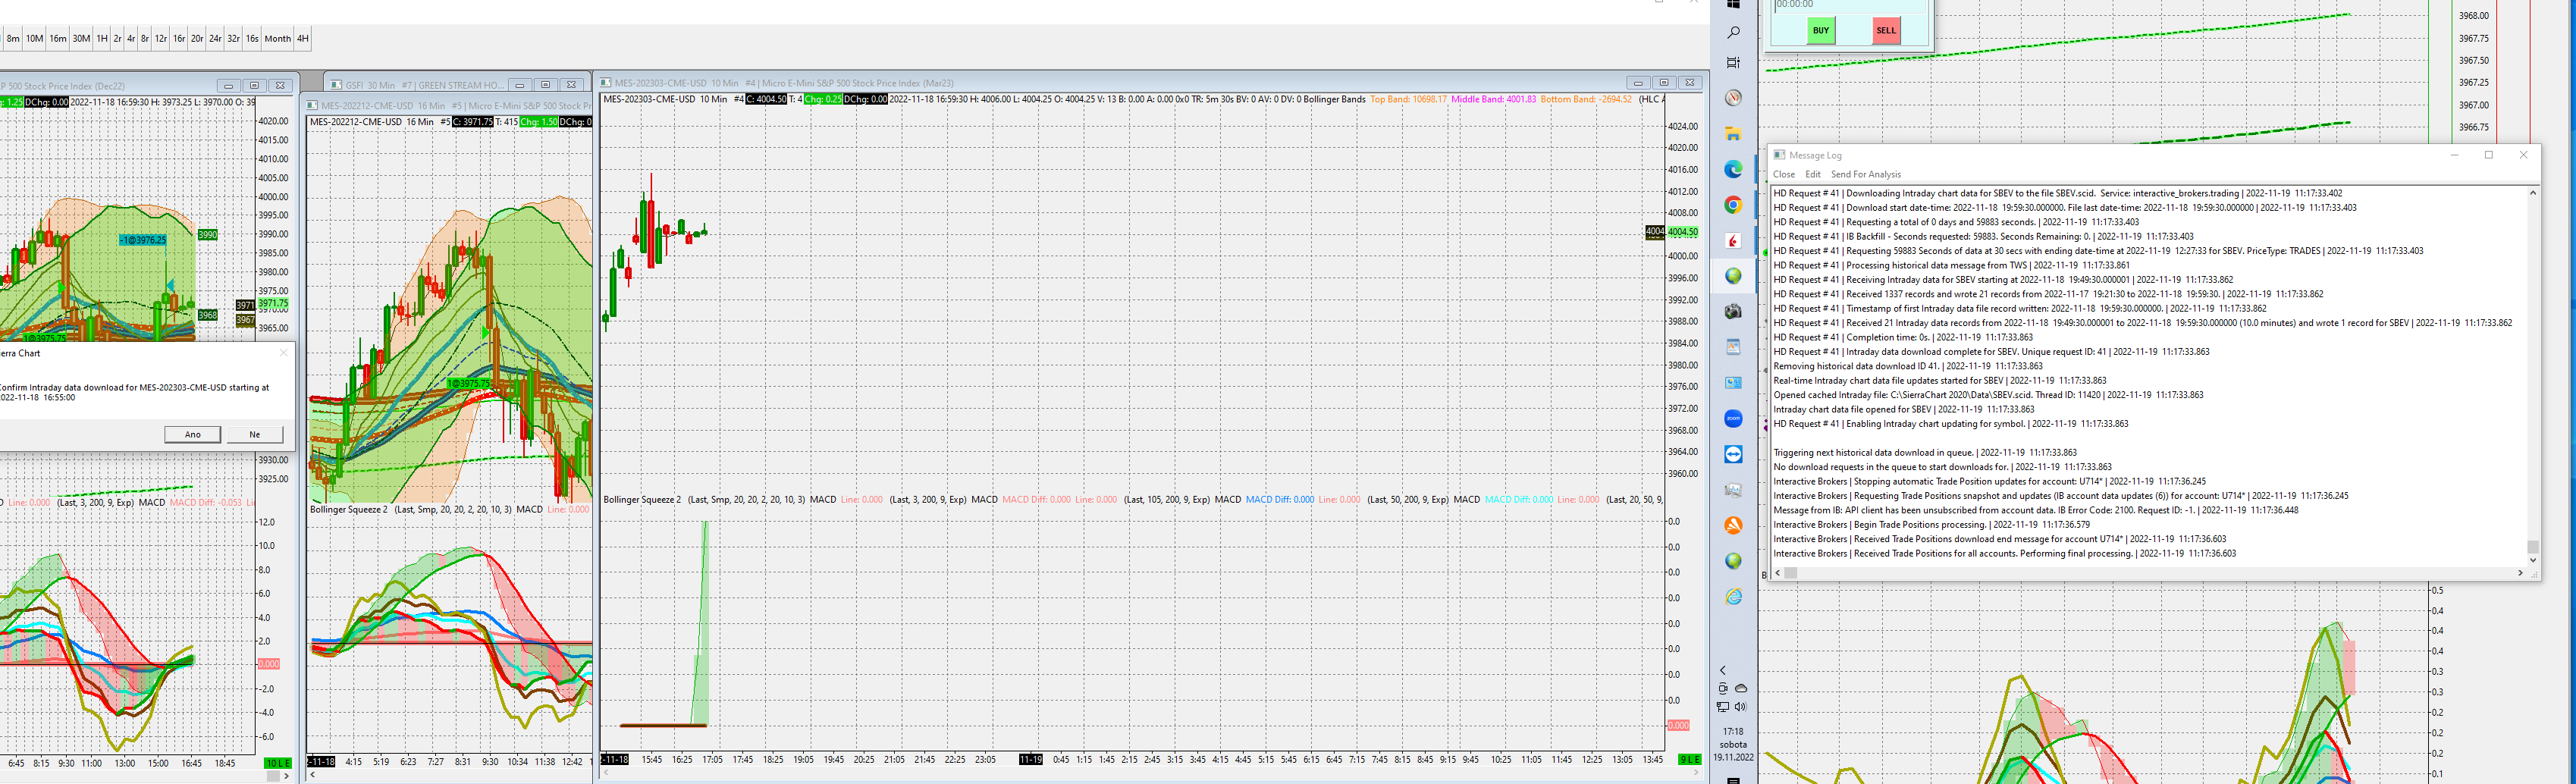Choose the 2r range bar button
This screenshot has width=2576, height=784.
point(117,39)
